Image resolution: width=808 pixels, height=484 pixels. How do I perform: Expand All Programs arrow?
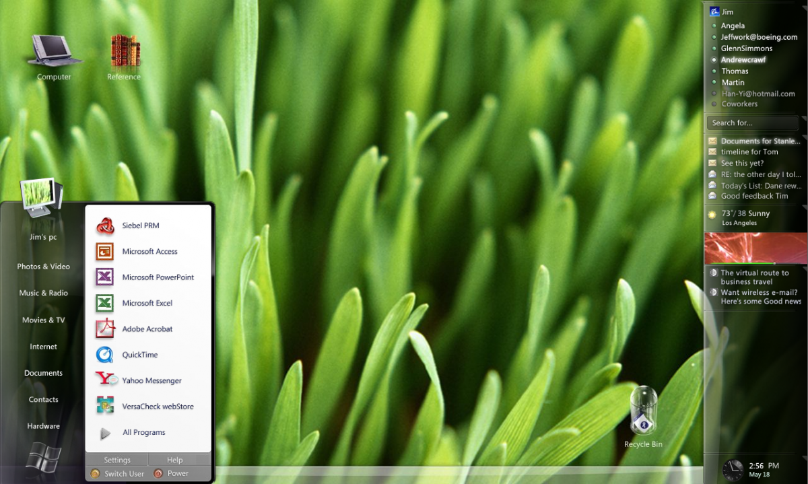[x=105, y=433]
